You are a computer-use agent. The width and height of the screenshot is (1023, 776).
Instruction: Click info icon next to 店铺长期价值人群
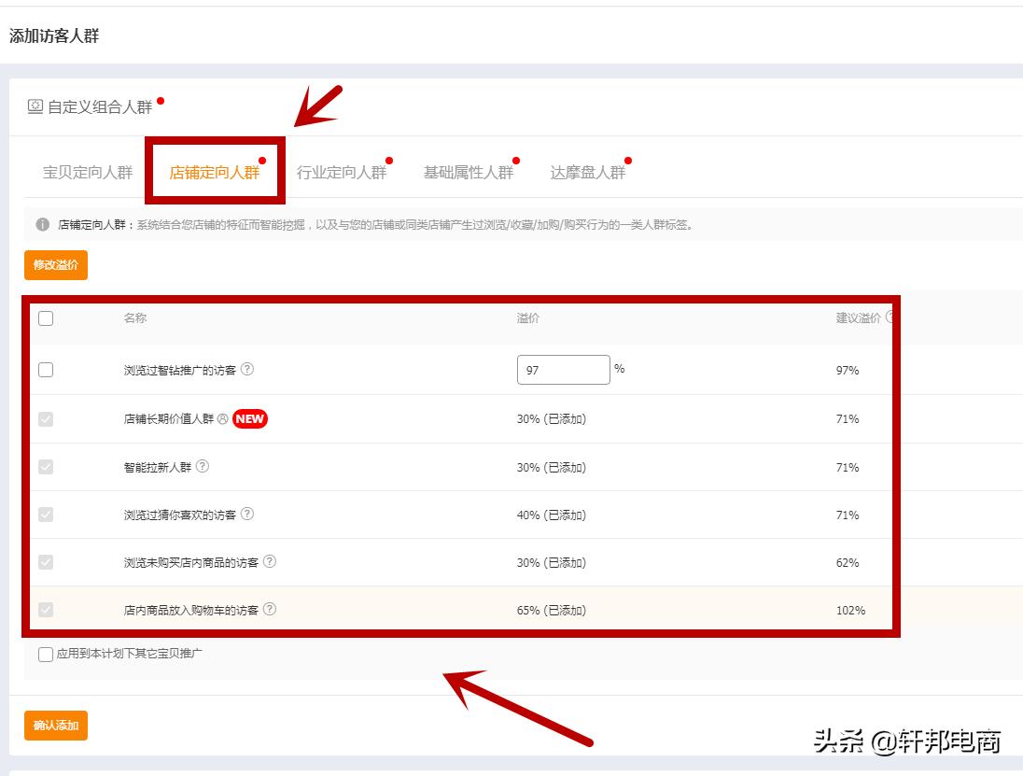pyautogui.click(x=222, y=419)
